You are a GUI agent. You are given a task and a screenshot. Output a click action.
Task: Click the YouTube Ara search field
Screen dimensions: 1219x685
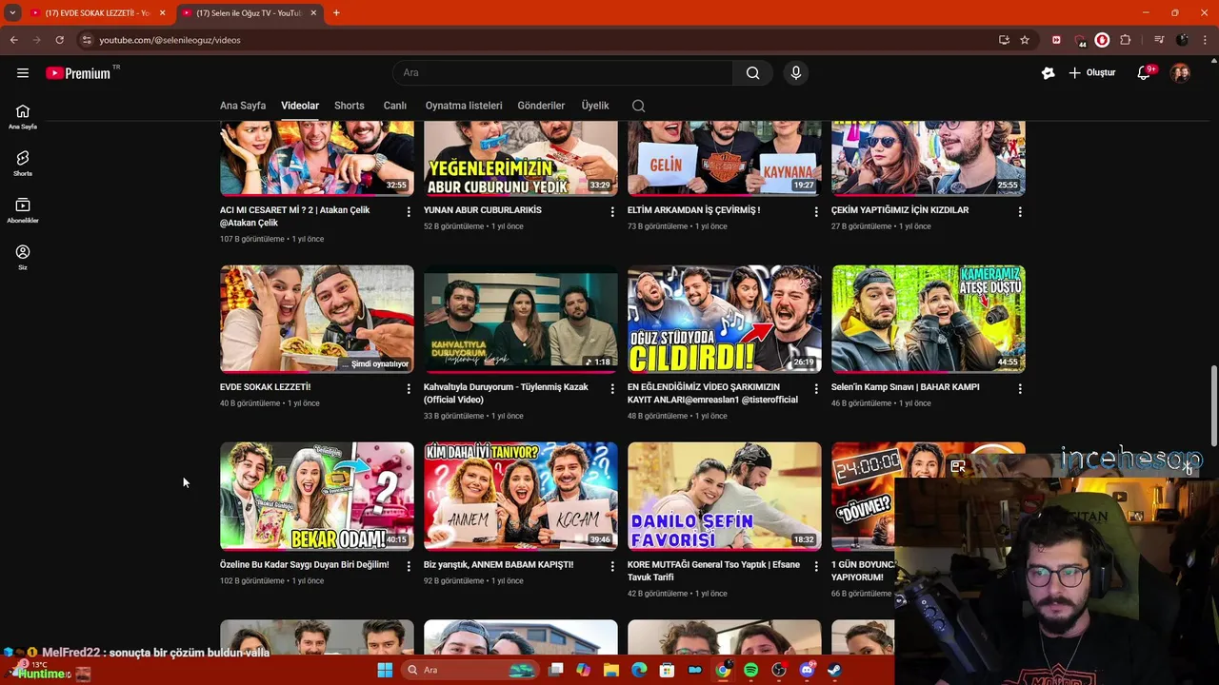click(563, 73)
